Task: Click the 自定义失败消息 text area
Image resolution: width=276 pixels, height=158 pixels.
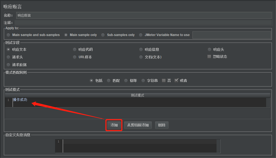Action: [x=140, y=146]
